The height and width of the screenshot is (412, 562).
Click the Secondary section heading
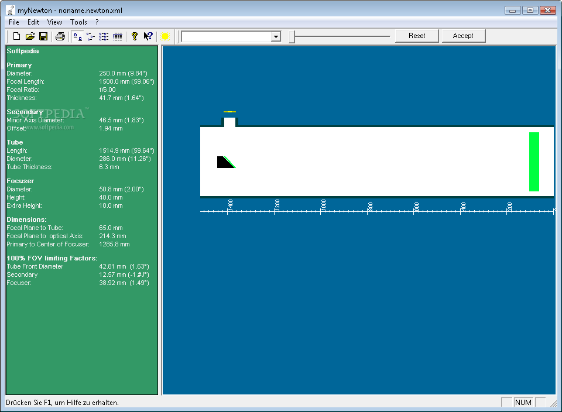[x=25, y=112]
